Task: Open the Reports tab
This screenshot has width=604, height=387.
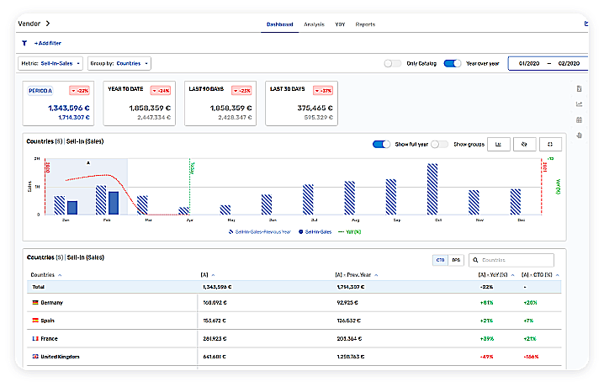Action: coord(365,24)
